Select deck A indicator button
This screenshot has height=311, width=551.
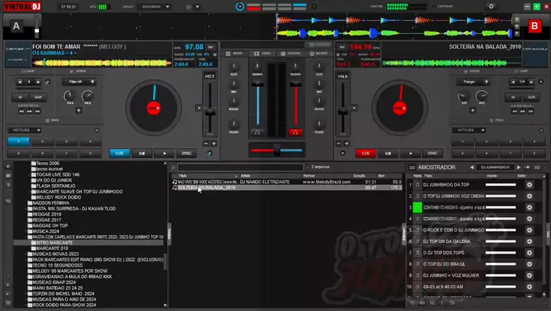pos(16,26)
